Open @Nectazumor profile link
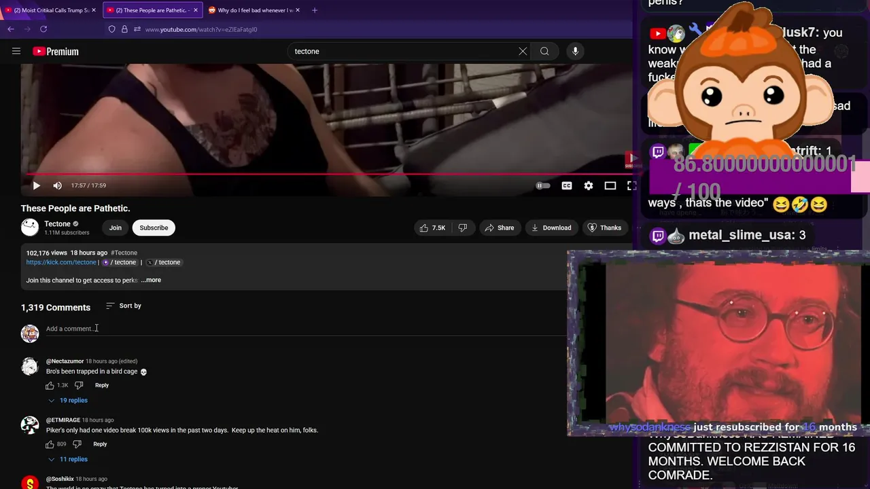 pyautogui.click(x=65, y=361)
